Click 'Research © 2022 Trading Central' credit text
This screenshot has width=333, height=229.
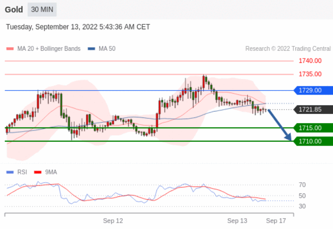[x=288, y=49]
